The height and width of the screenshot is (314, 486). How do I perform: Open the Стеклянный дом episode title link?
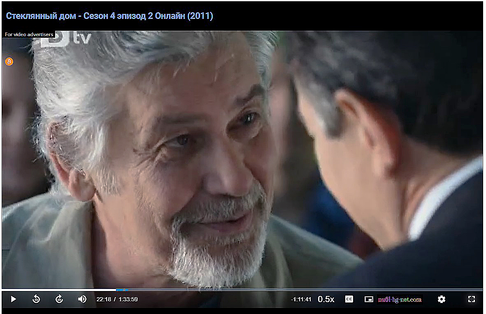(109, 16)
